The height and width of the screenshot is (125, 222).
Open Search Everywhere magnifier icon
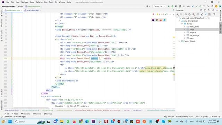(212, 6)
